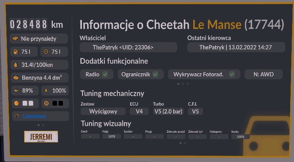Click the 100% battery value

(59, 91)
